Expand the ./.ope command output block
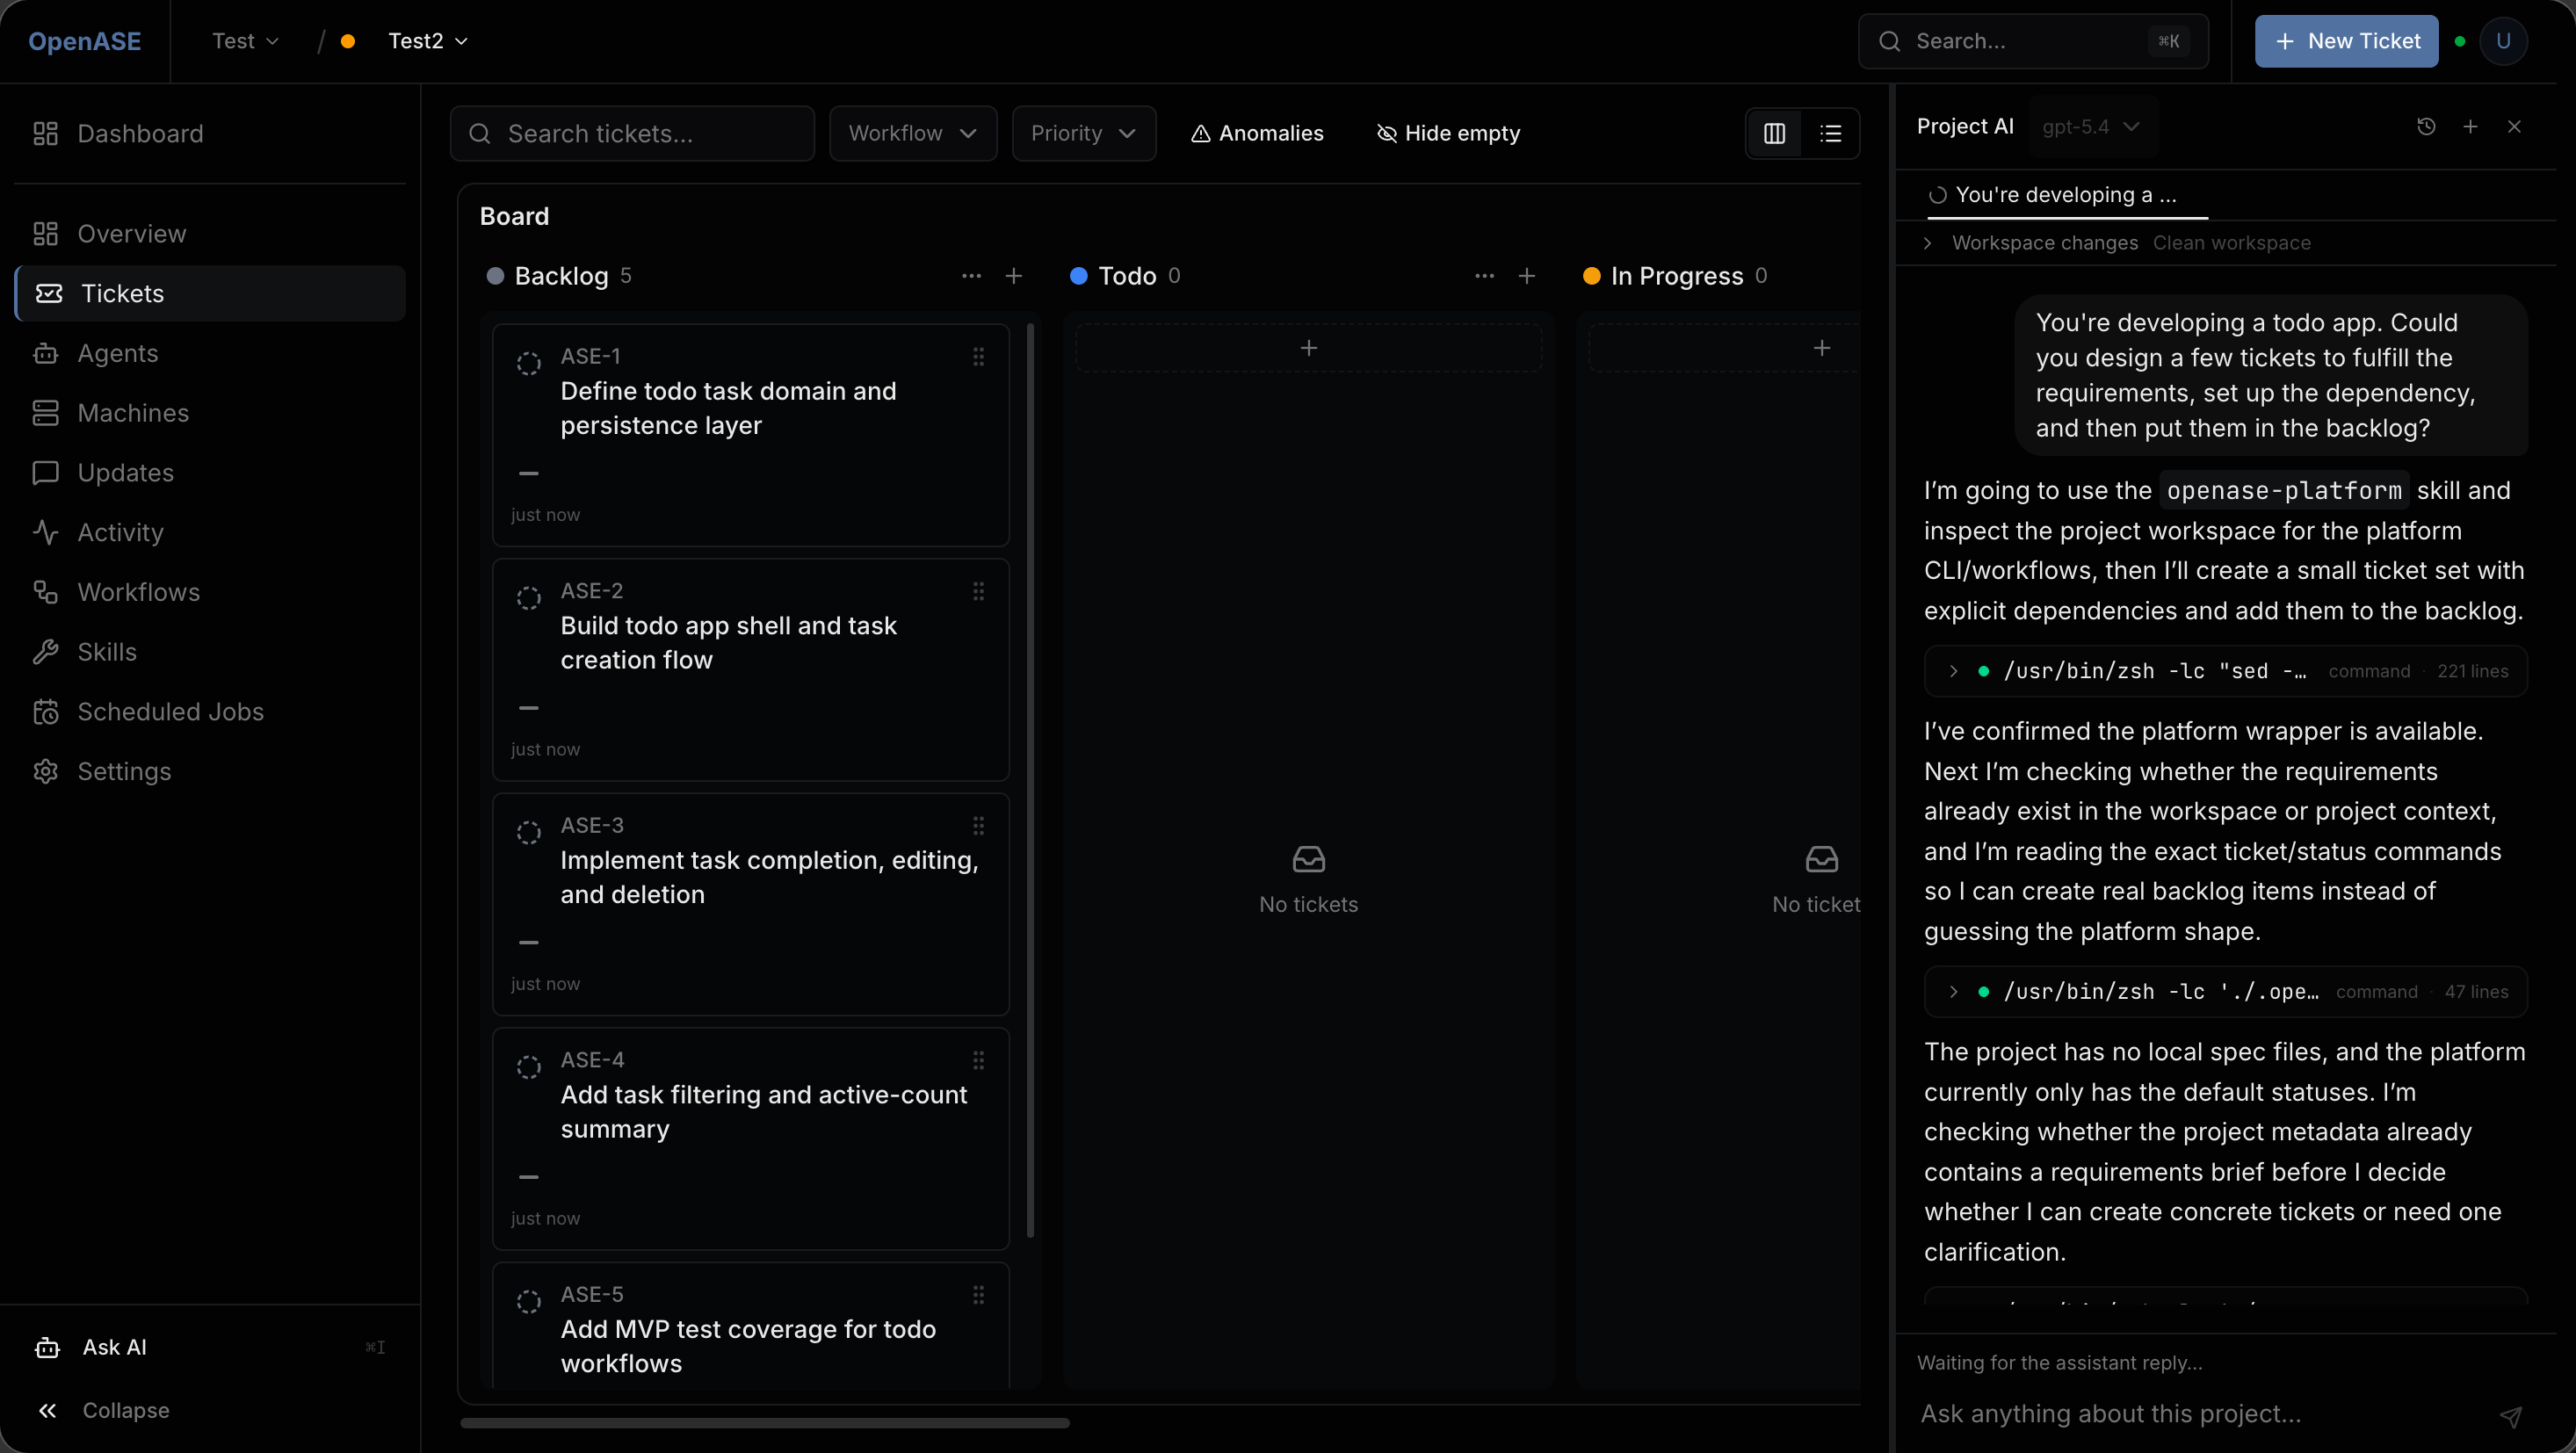Screen dimensions: 2576x1453 (2225, 991)
